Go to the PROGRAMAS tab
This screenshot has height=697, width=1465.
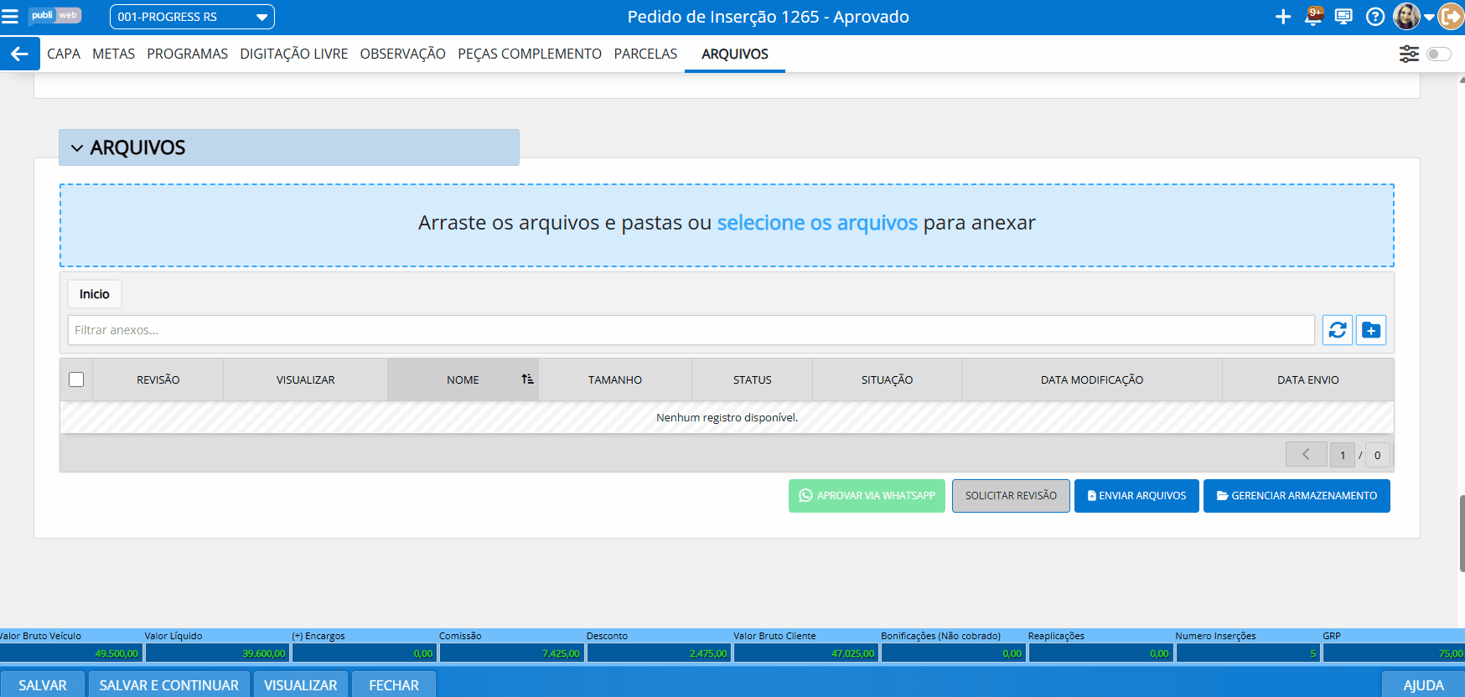(187, 54)
